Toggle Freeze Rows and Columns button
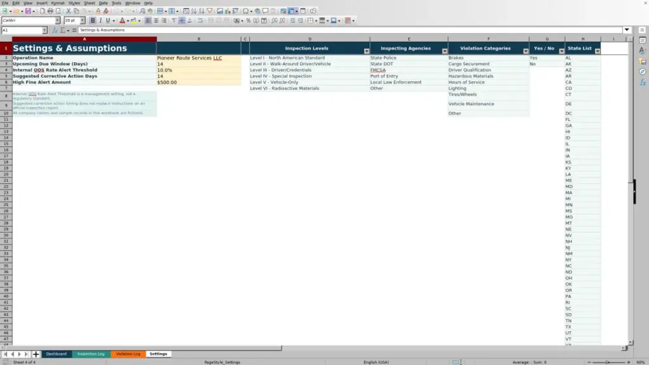This screenshot has width=649, height=365. coord(291,11)
